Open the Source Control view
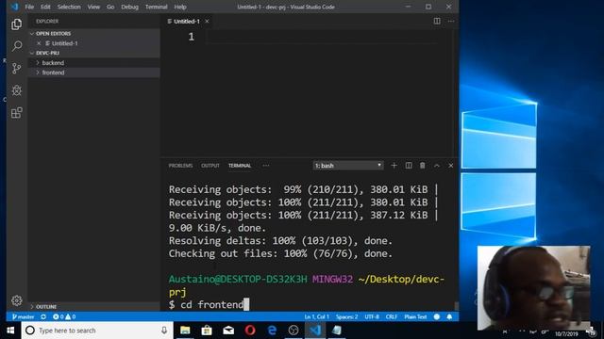Image resolution: width=604 pixels, height=339 pixels. click(17, 69)
